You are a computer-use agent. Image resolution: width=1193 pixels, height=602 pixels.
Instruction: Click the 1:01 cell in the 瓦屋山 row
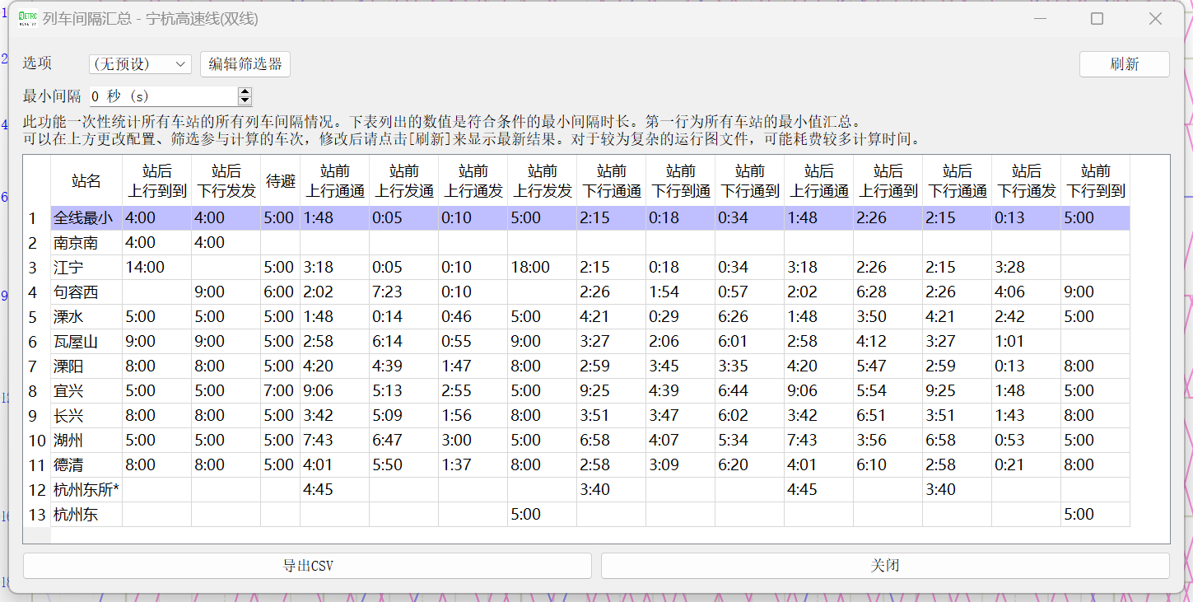(x=1027, y=342)
